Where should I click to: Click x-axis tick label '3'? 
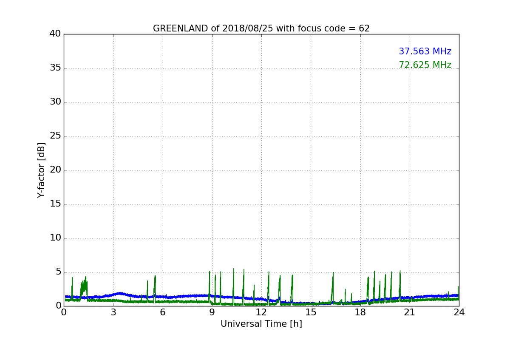pos(113,312)
